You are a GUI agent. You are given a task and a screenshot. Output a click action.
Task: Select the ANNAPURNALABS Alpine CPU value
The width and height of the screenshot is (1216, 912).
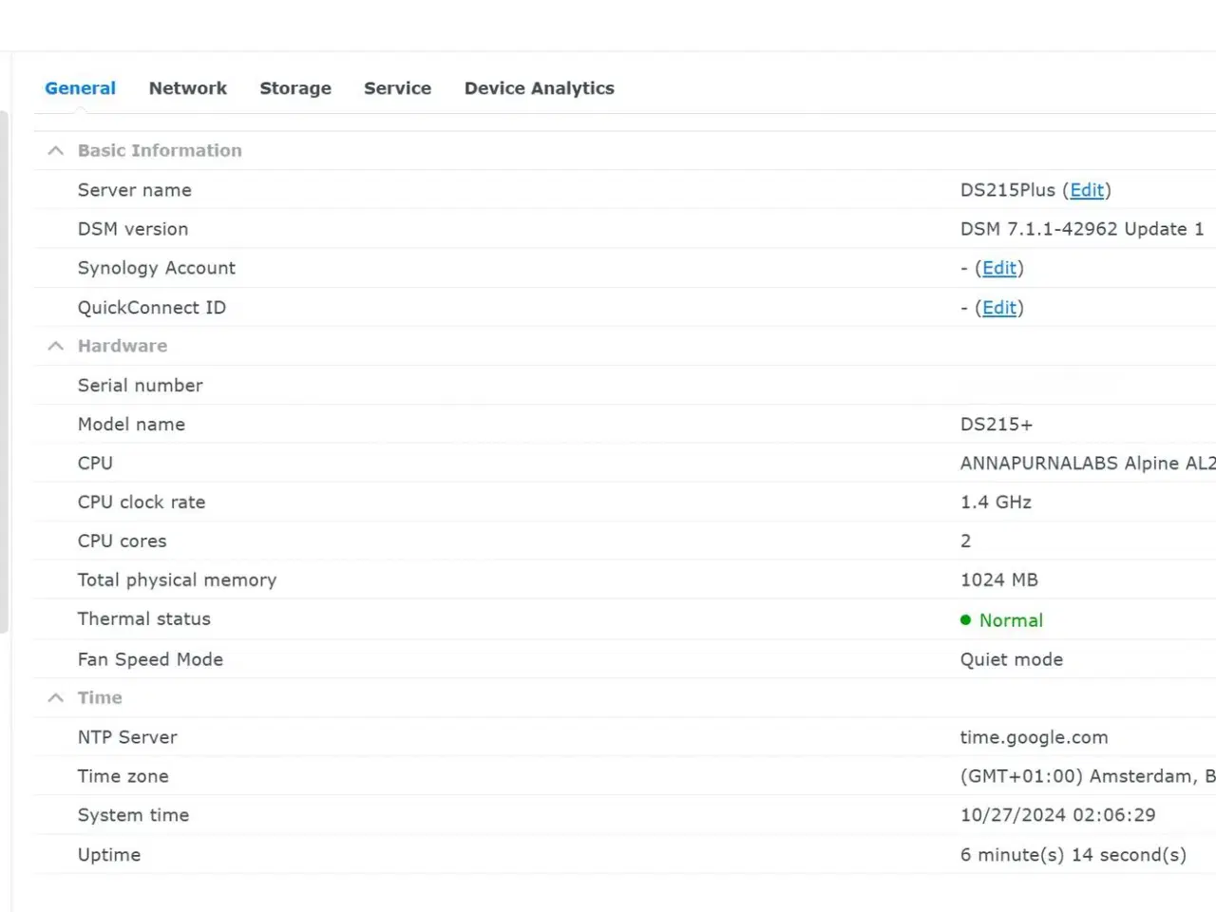pos(1088,463)
